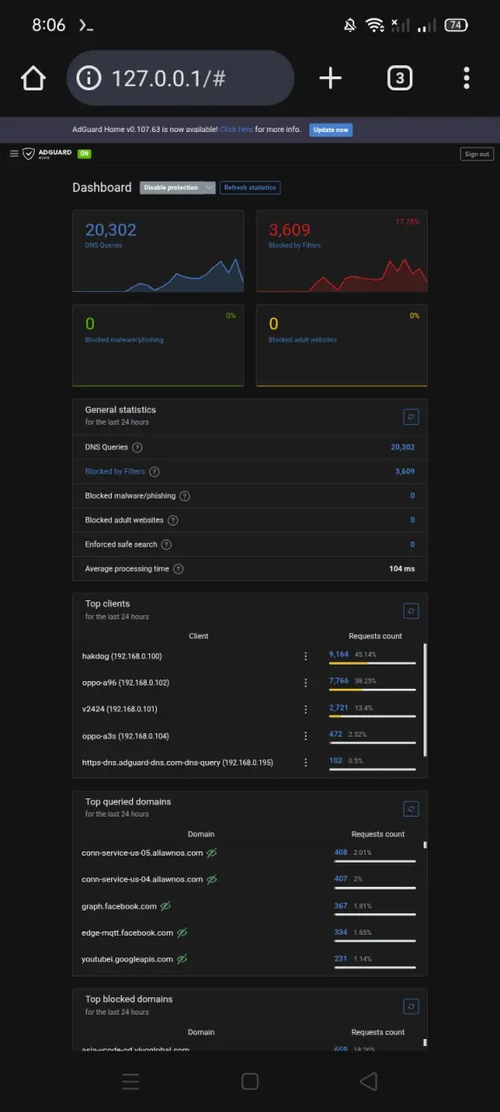This screenshot has width=500, height=1112.
Task: Tap the 127.0.0.1 address bar field
Action: tap(181, 78)
